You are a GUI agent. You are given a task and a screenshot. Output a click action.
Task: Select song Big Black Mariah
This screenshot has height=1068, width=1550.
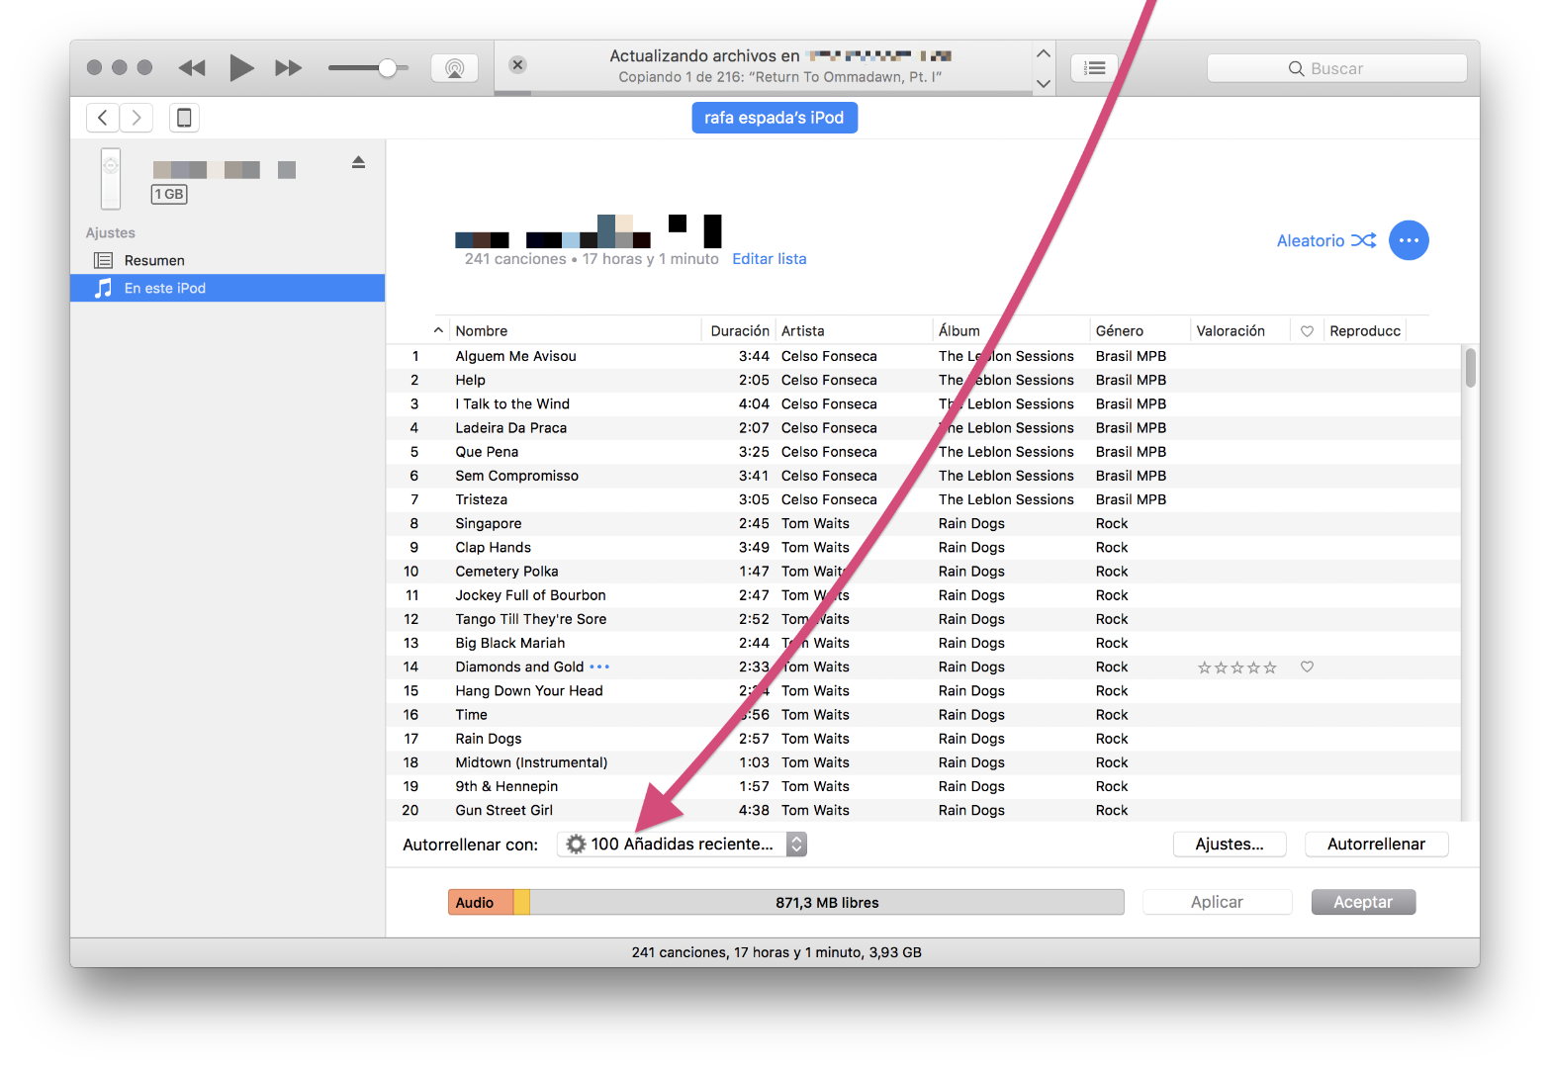[x=923, y=644]
